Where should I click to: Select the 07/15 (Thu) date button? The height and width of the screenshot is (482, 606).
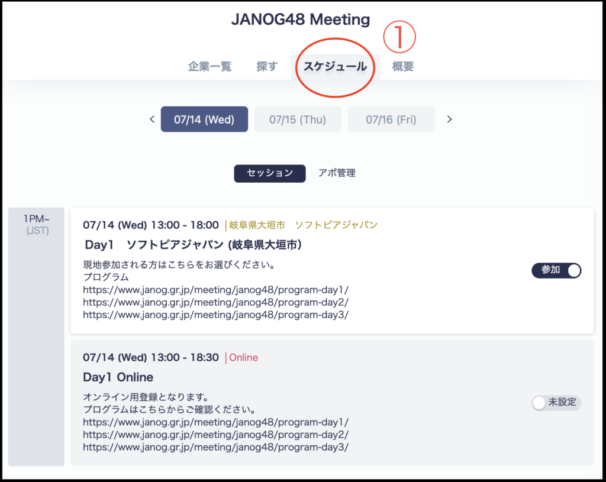tap(298, 119)
